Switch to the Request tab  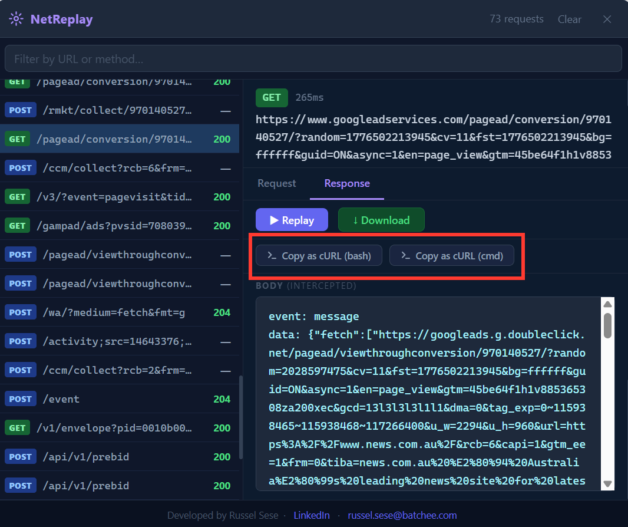tap(276, 183)
